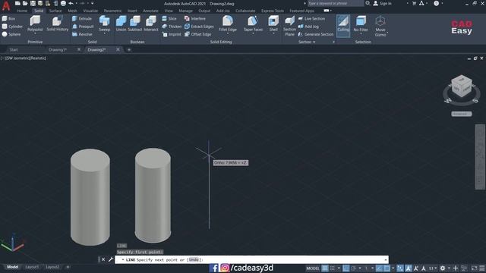Select the Slice tool
This screenshot has width=486, height=273.
169,18
